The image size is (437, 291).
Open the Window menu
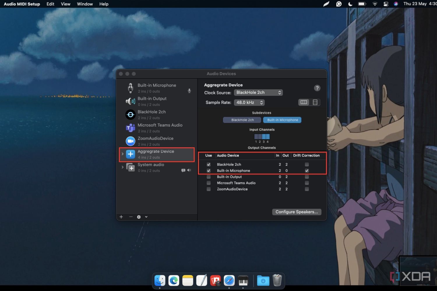tap(85, 4)
